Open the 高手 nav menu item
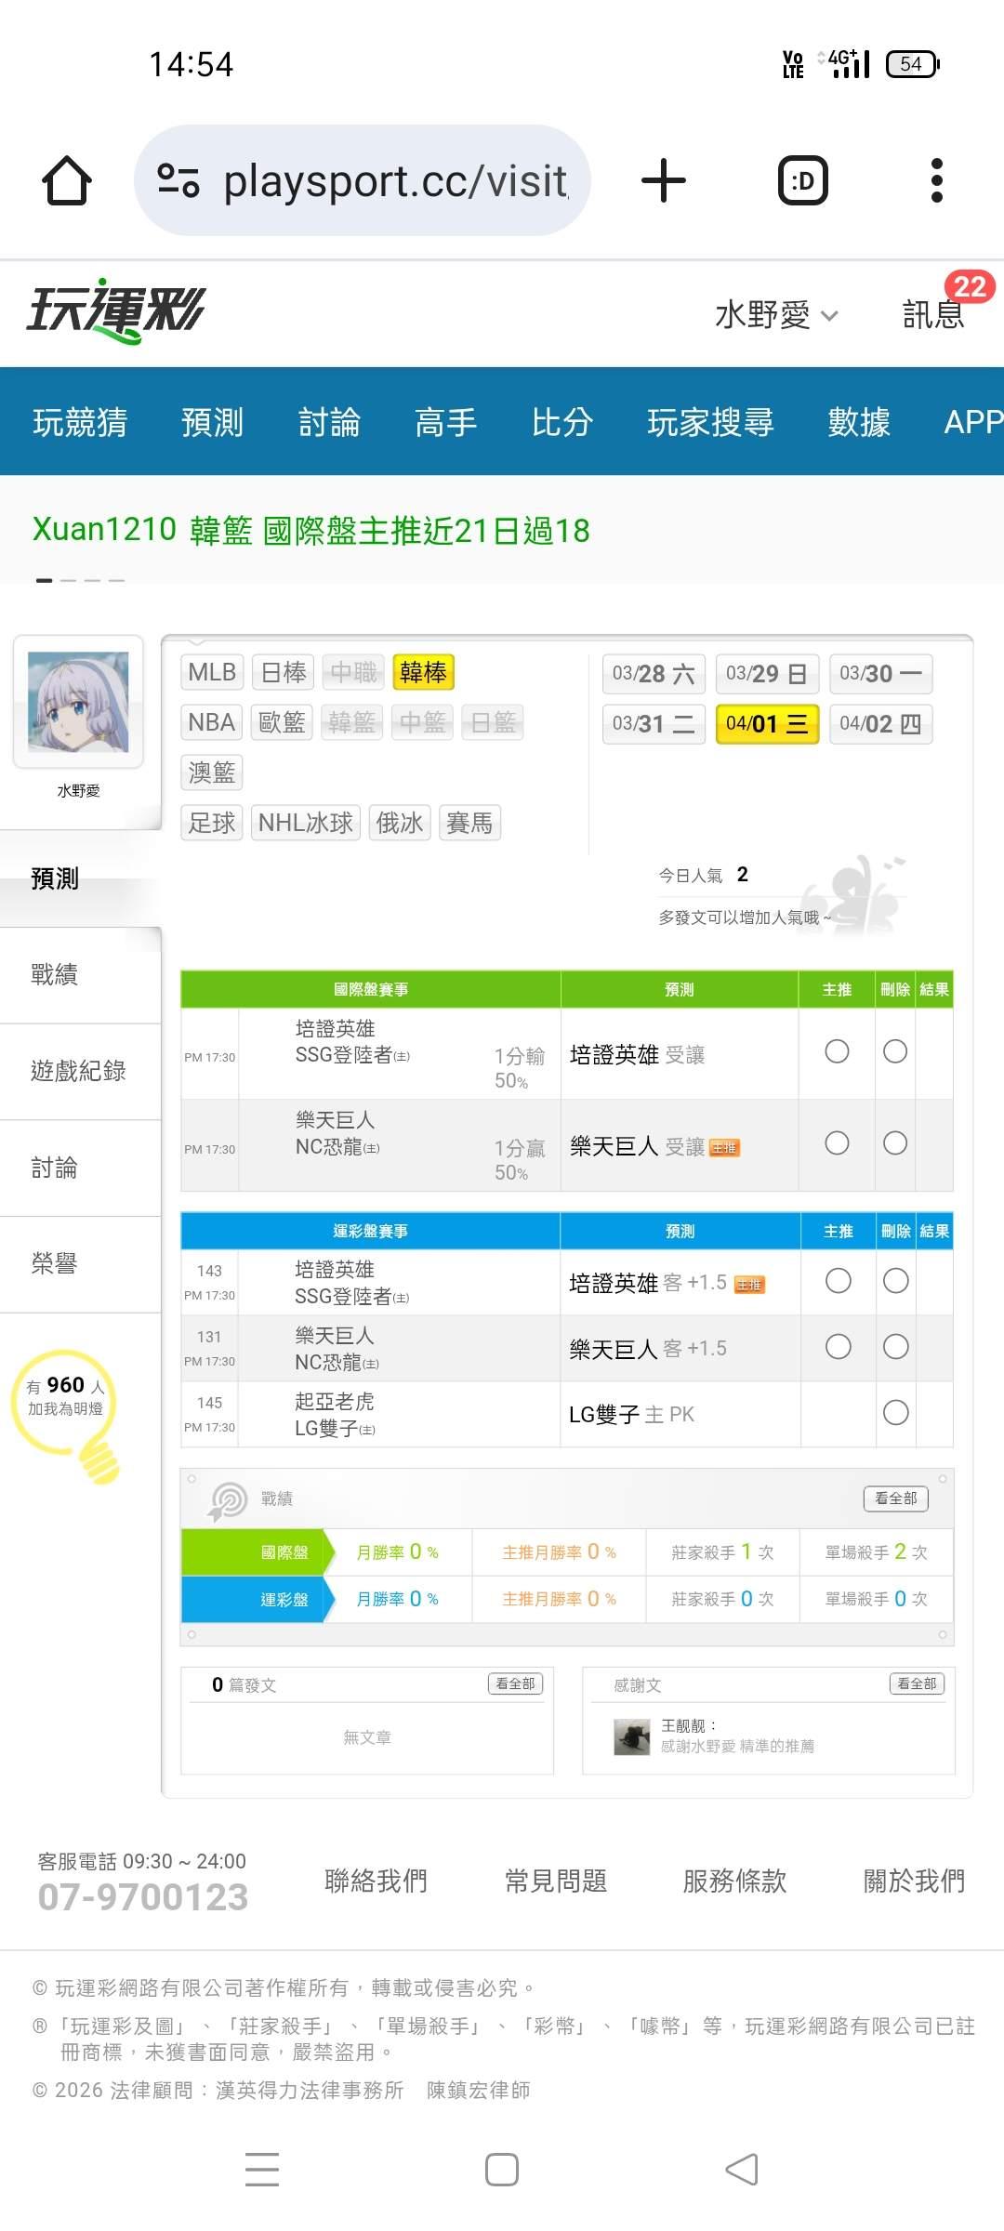The width and height of the screenshot is (1004, 2231). tap(445, 422)
